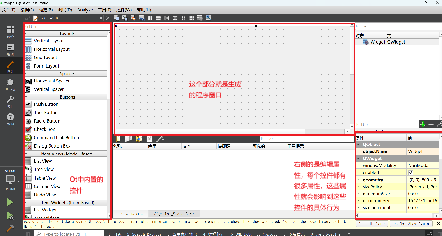
Task: Collapse the Spacers widget category
Action: click(x=26, y=74)
